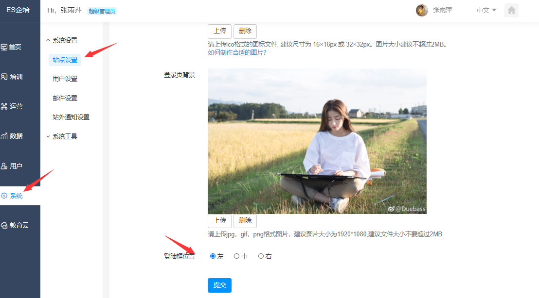Click the 张雨萍 user avatar picture
Viewport: 539px width, 298px height.
[x=422, y=10]
